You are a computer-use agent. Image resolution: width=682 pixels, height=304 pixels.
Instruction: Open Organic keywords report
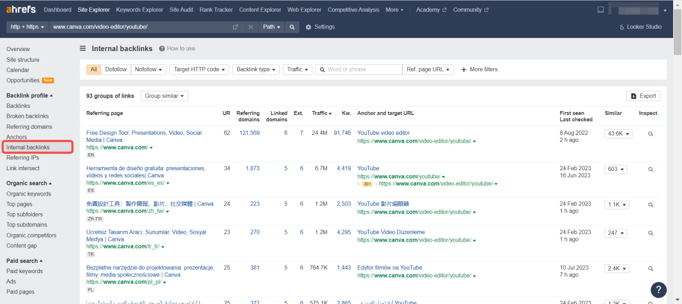(28, 194)
